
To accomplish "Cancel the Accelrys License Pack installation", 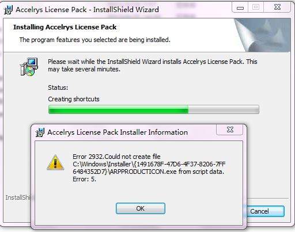I will (x=265, y=211).
